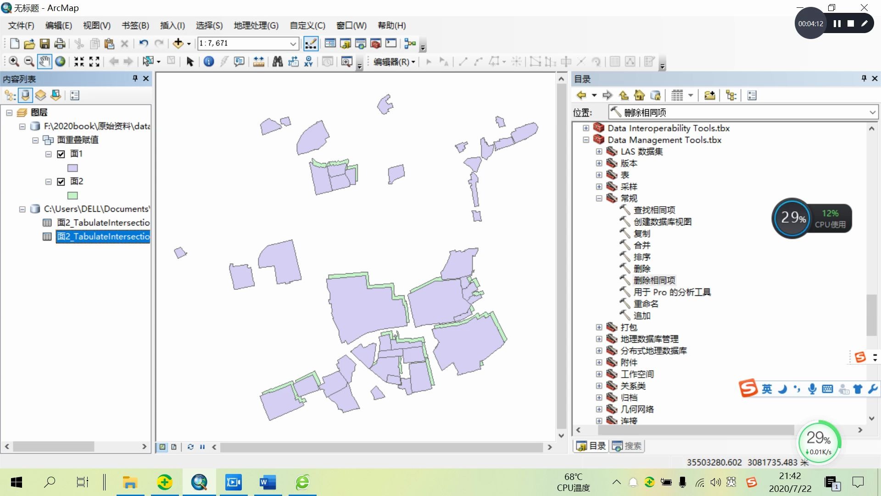881x496 pixels.
Task: Expand the 打包 toolset
Action: [599, 327]
